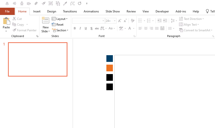This screenshot has width=215, height=128.
Task: Click the Cut scissors button
Action: pyautogui.click(x=17, y=19)
